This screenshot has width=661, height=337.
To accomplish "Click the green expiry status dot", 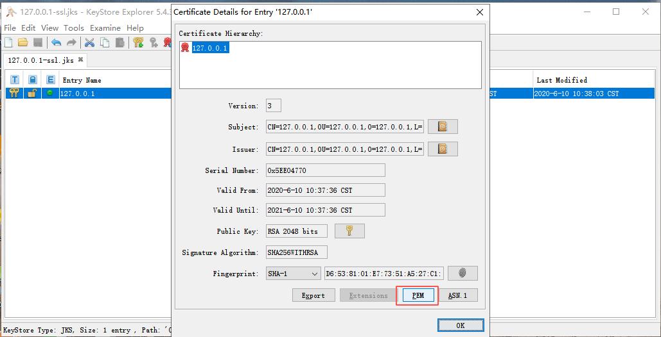I will (50, 93).
